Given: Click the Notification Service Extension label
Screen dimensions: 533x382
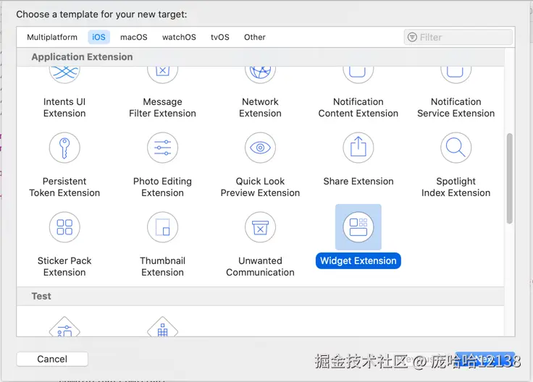Looking at the screenshot, I should [456, 108].
